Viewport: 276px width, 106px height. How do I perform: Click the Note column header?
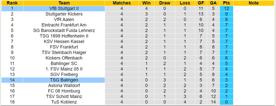coord(254,3)
